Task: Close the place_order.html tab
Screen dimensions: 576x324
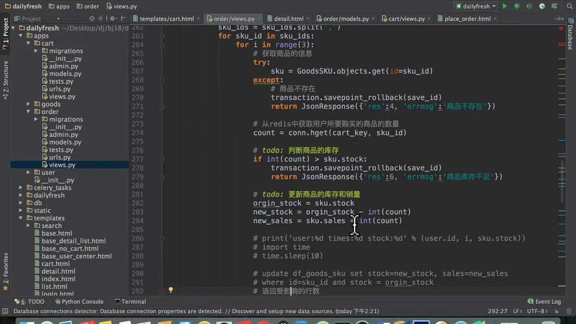Action: [495, 18]
